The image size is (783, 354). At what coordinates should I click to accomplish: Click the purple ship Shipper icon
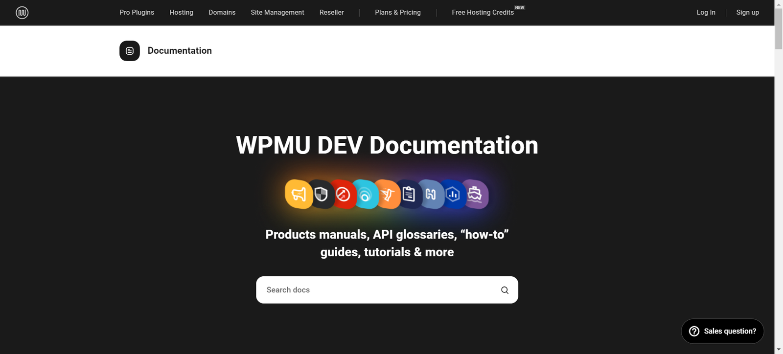point(475,195)
